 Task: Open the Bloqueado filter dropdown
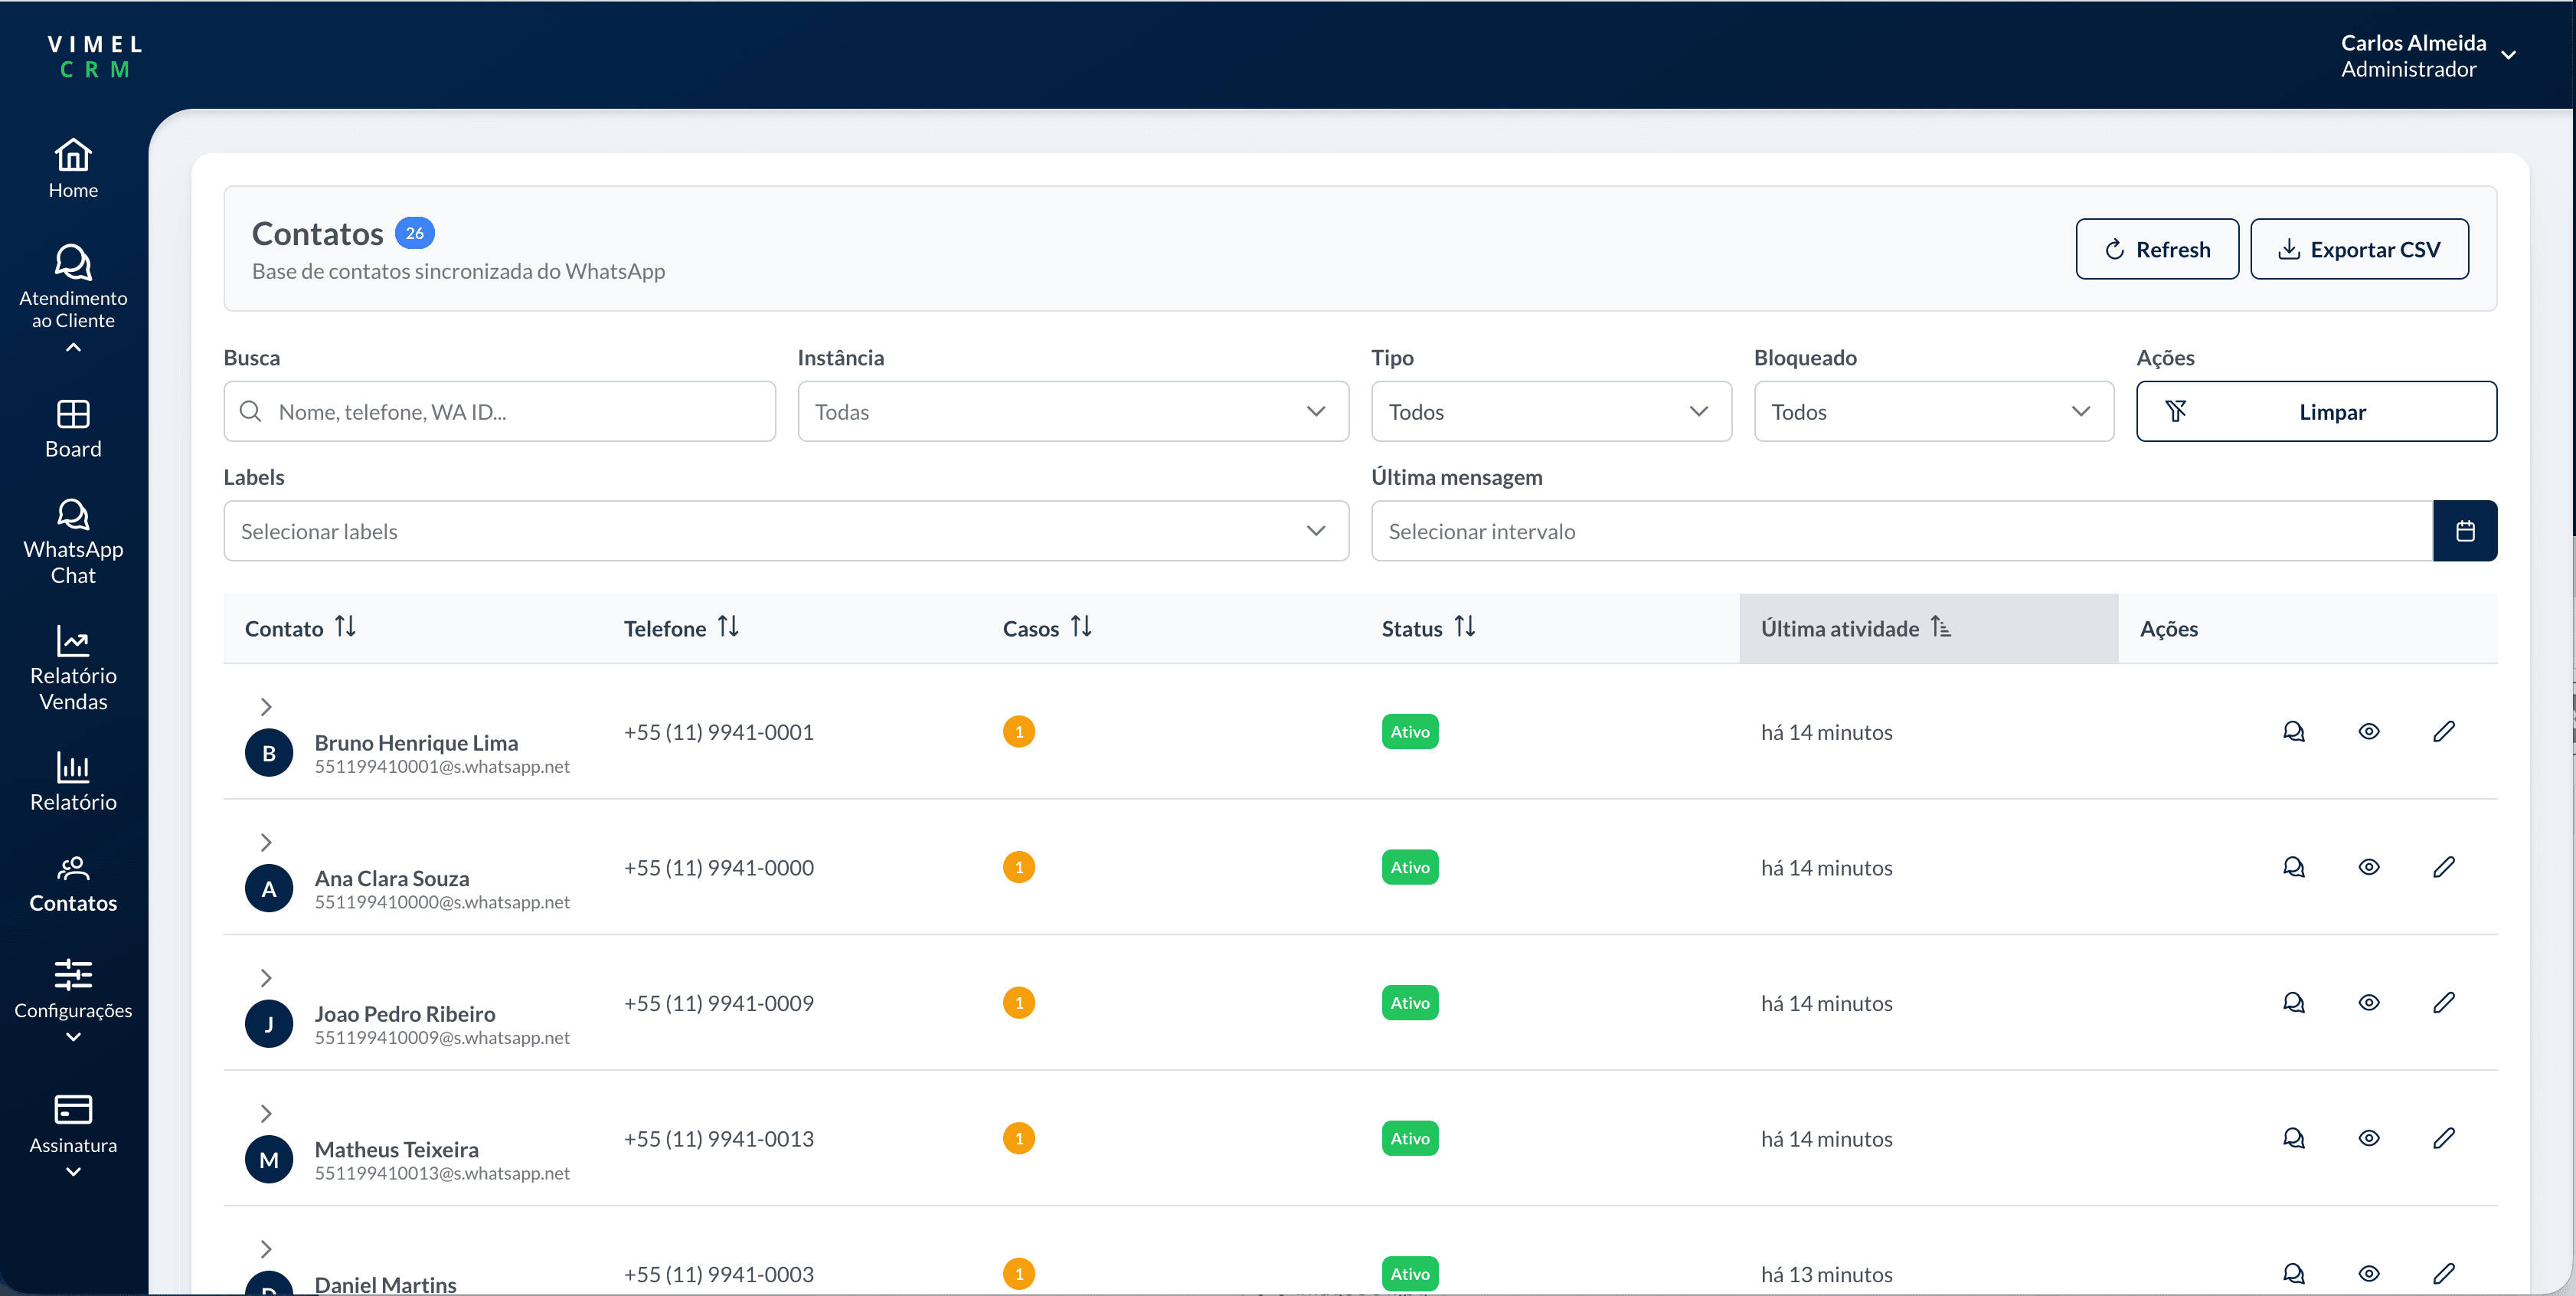pos(1933,411)
